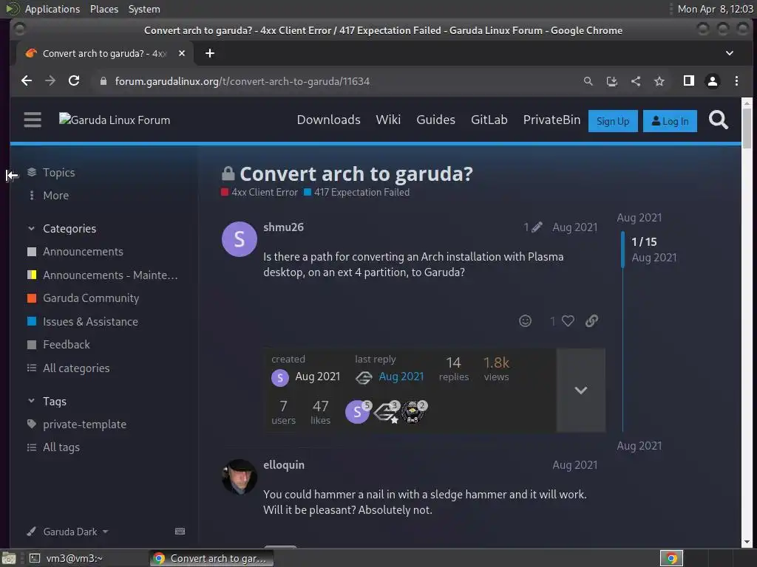Screen dimensions: 757x567
Task: Click the frequent poster avatar with badge 2
Action: tap(413, 412)
